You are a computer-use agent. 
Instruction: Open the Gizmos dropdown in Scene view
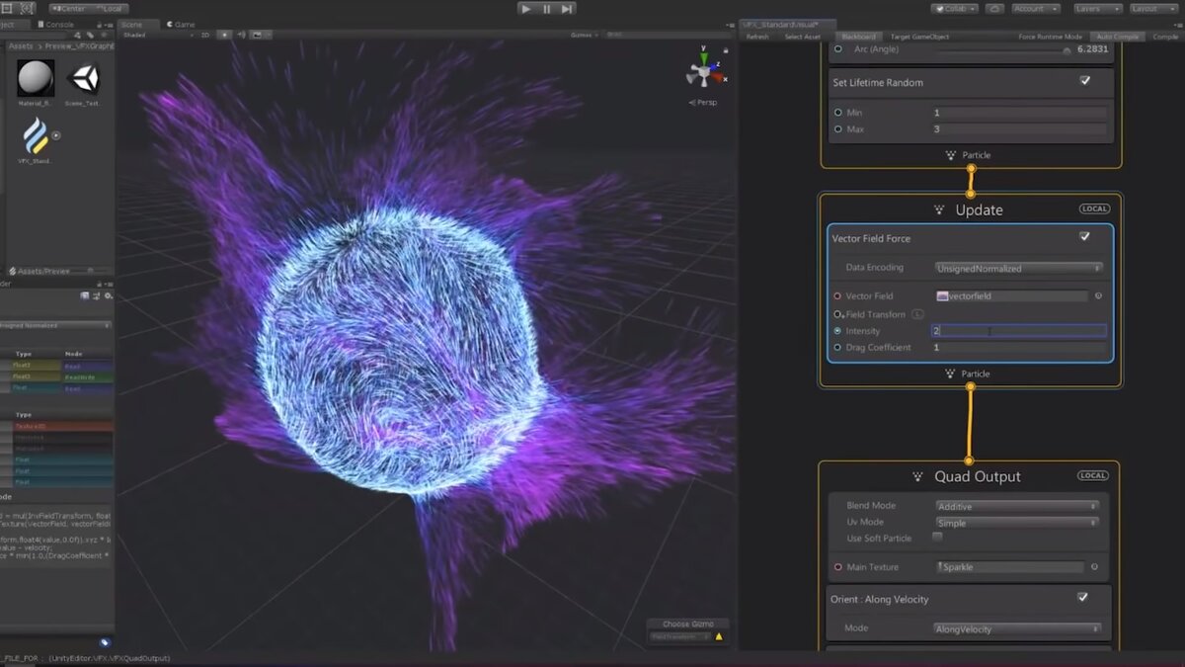[585, 35]
